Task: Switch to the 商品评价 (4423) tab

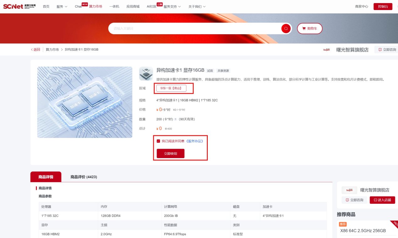Action: 83,177
